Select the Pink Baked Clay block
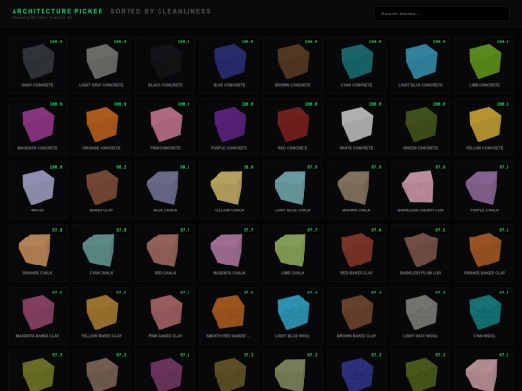 point(165,316)
